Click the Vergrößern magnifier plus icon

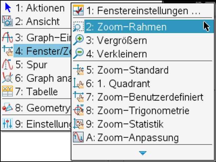(x=78, y=40)
